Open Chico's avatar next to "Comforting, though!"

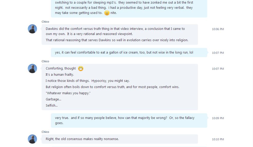coord(32,68)
